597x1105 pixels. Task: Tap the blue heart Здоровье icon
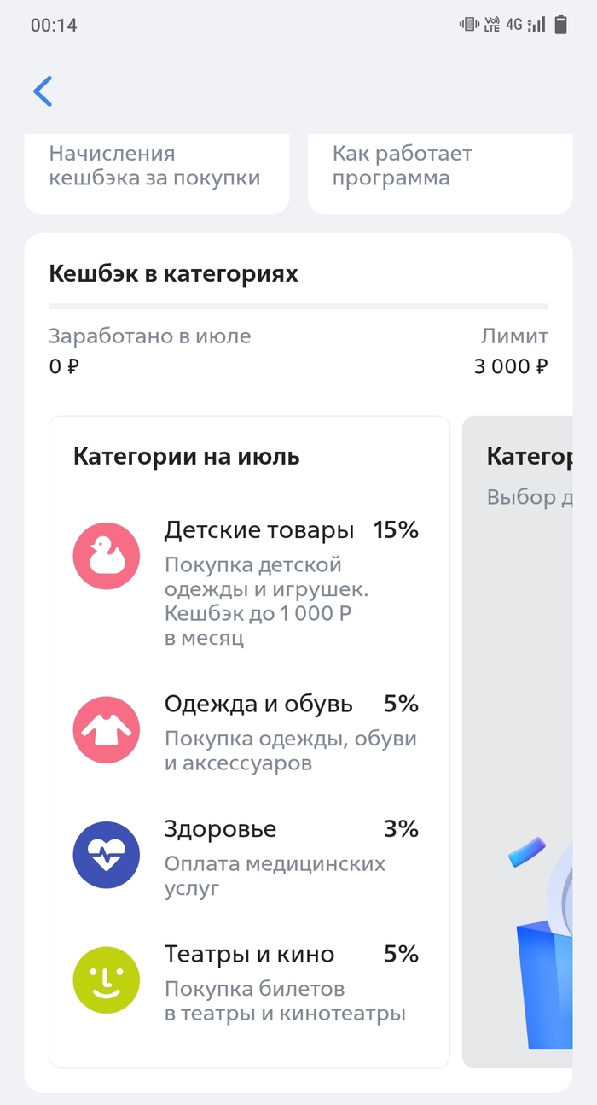click(x=106, y=856)
